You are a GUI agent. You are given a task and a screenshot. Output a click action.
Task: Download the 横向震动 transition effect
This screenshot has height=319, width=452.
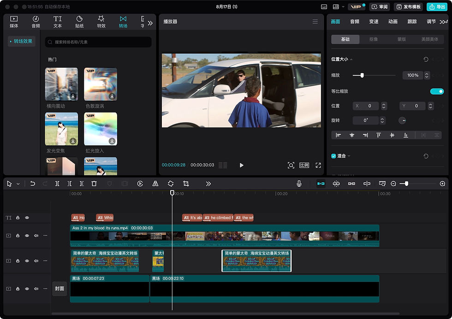click(73, 96)
